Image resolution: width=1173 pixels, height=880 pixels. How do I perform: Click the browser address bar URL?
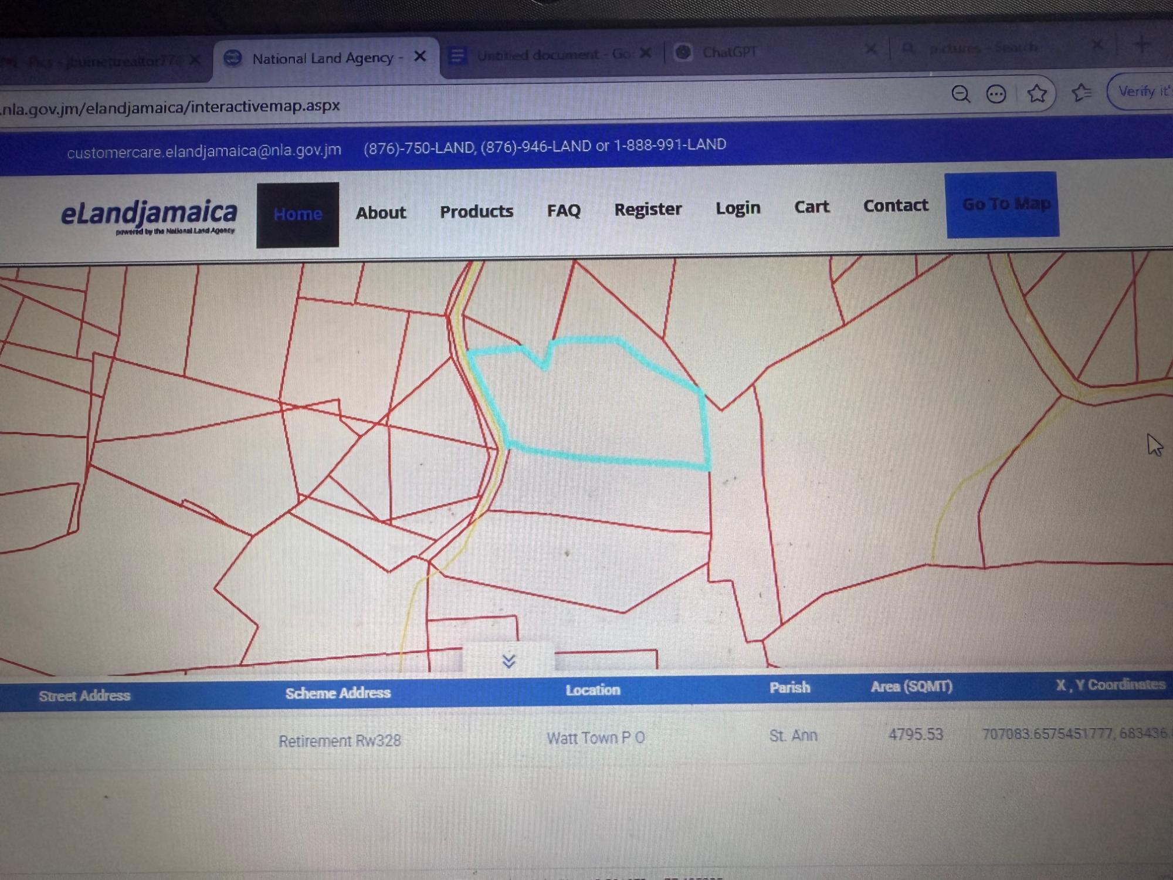click(170, 107)
